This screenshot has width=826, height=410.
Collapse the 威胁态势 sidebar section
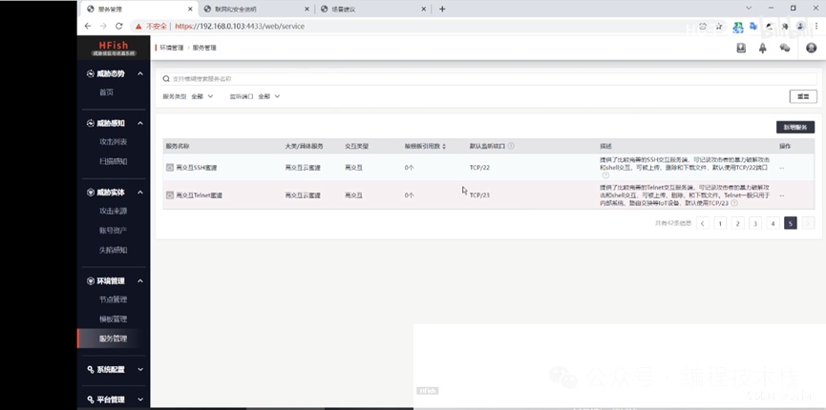pos(139,73)
